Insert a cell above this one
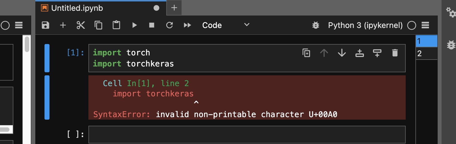The height and width of the screenshot is (144, 456). pos(360,53)
